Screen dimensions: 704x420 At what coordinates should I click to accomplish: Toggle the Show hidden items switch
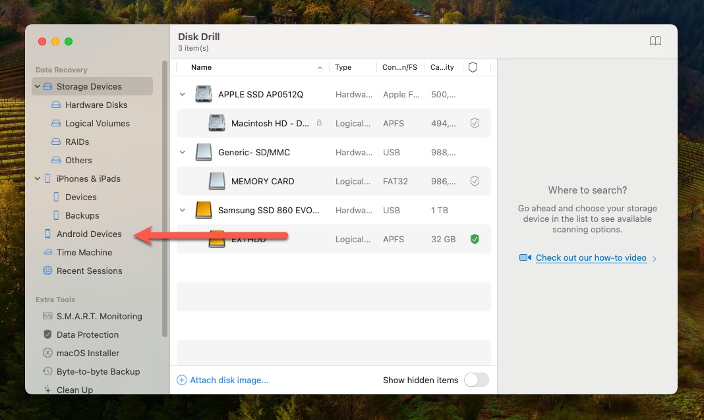pyautogui.click(x=476, y=380)
